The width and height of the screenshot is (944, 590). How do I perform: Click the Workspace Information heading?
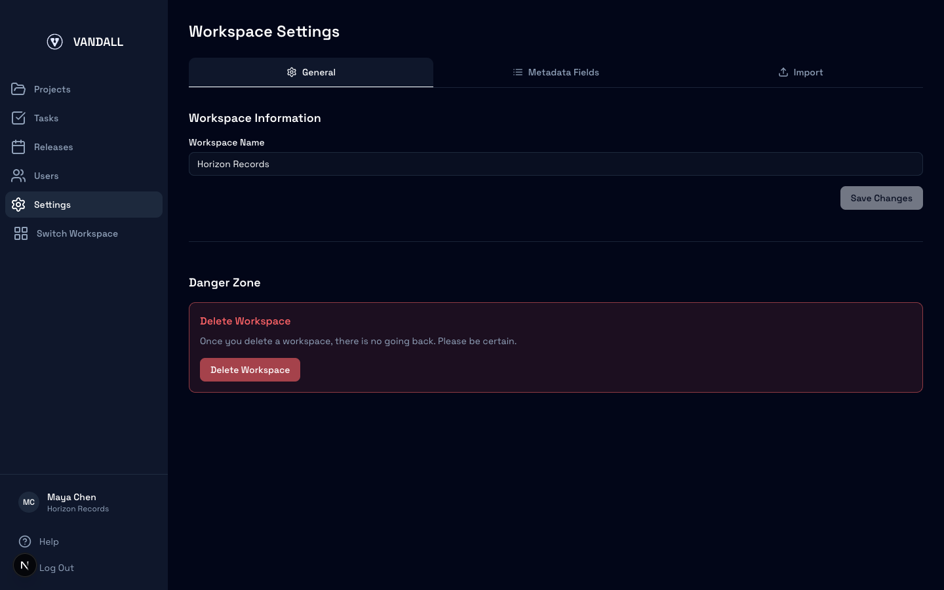pyautogui.click(x=255, y=118)
